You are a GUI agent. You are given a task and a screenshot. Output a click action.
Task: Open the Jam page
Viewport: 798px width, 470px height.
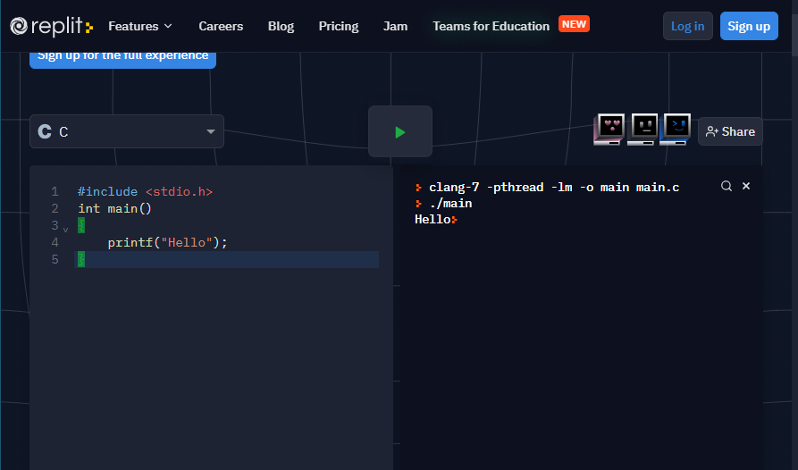click(x=396, y=26)
